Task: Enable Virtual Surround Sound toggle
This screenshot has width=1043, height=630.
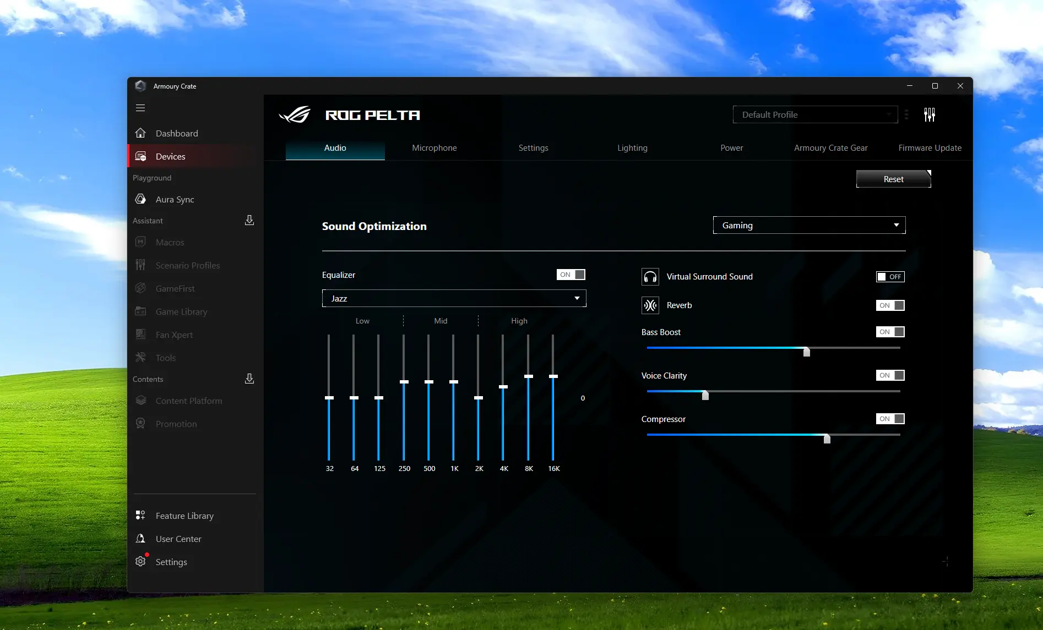Action: tap(890, 277)
